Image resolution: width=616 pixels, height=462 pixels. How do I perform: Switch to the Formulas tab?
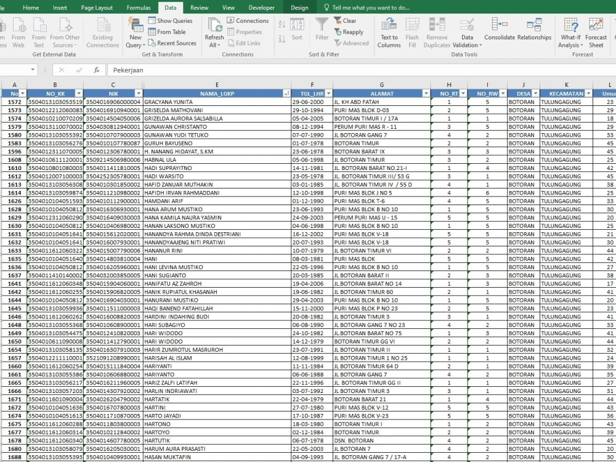click(138, 7)
